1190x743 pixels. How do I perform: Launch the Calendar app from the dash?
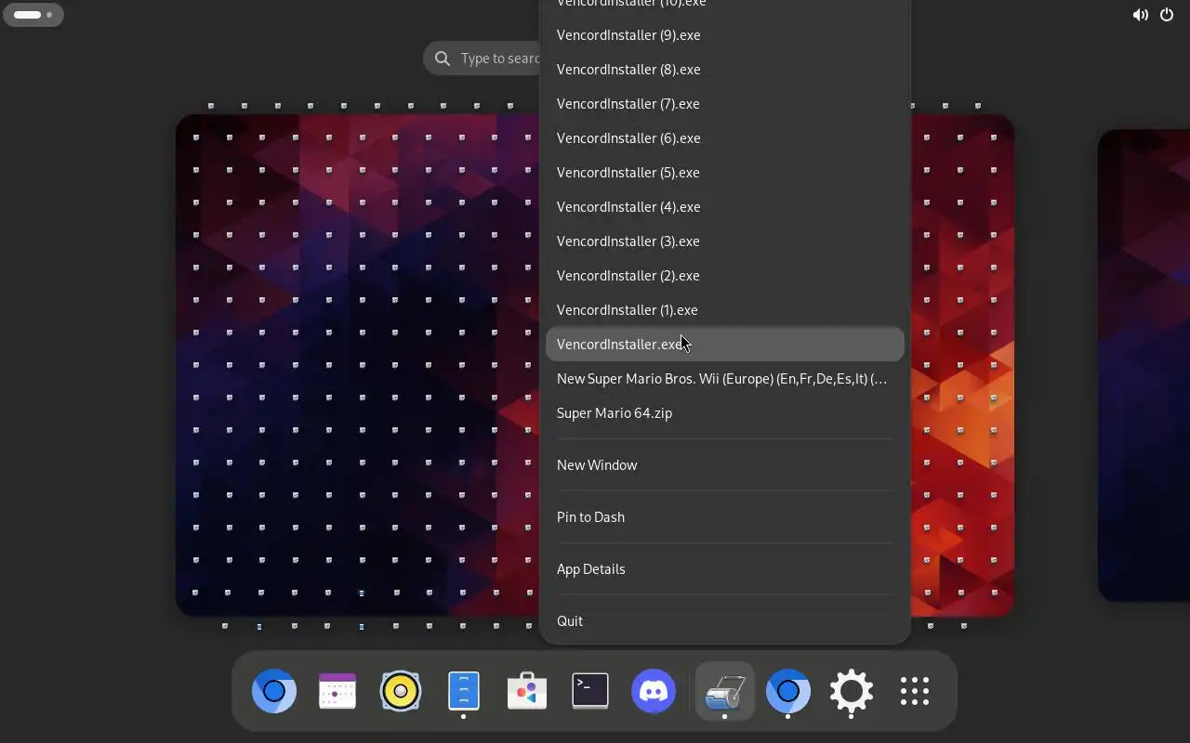(x=337, y=691)
